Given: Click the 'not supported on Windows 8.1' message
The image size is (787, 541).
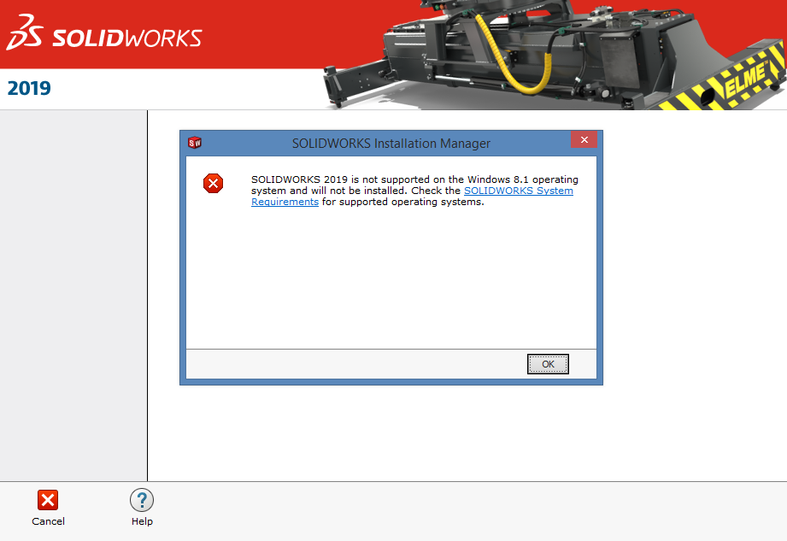Looking at the screenshot, I should [414, 191].
